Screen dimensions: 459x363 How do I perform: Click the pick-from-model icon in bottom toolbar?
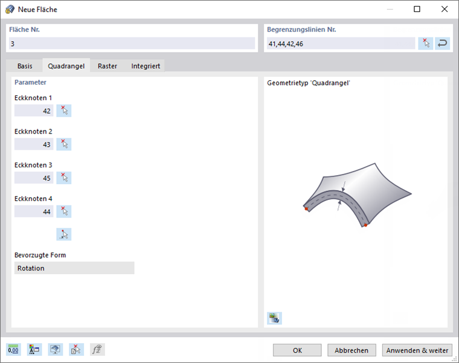(x=77, y=350)
